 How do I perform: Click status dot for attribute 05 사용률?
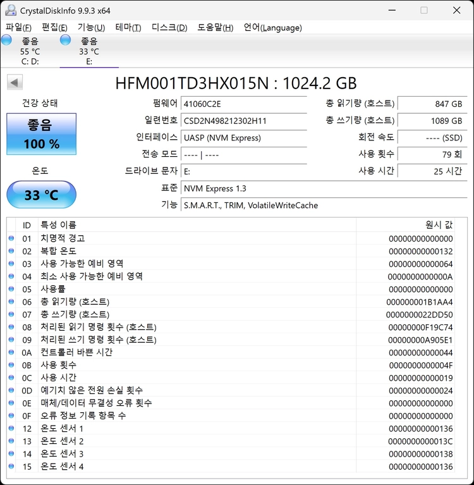click(11, 289)
